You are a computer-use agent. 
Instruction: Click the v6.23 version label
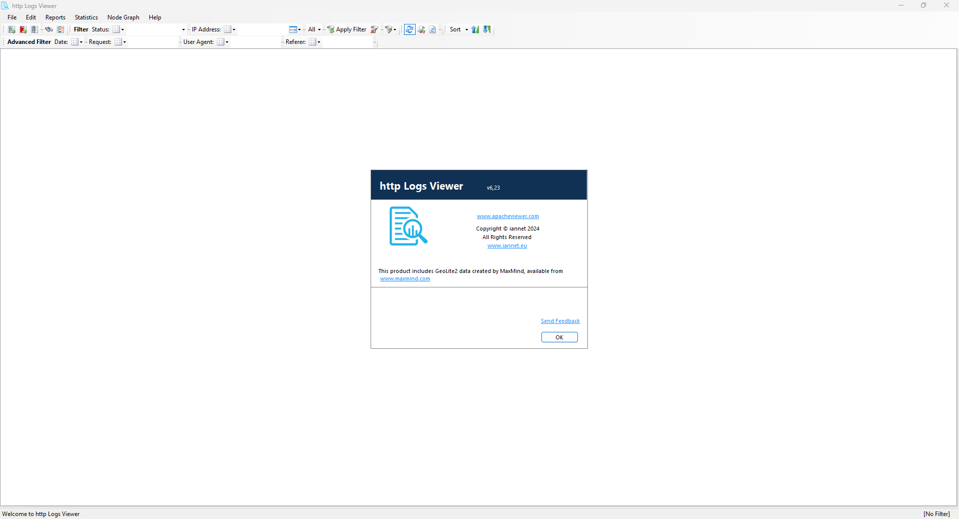(493, 188)
